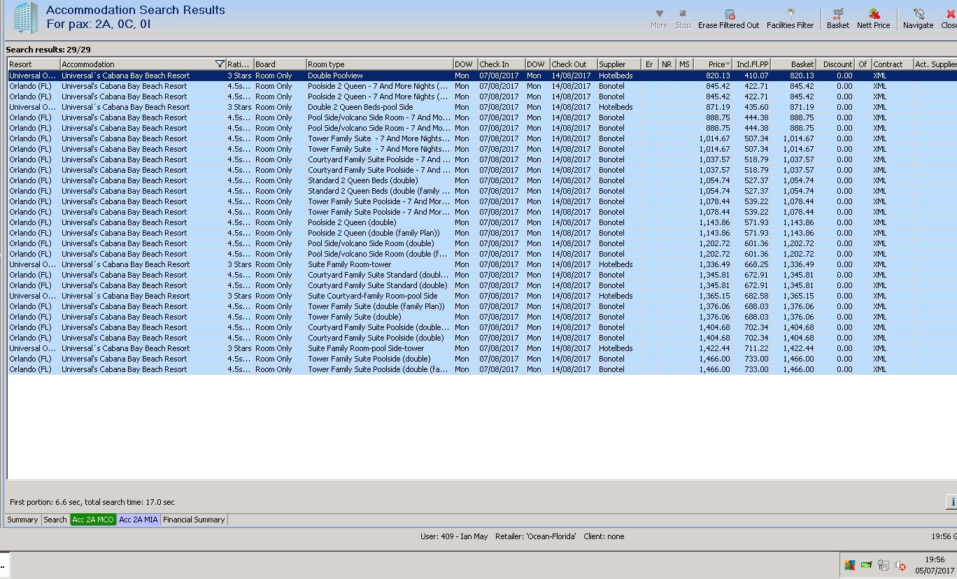Switch to the Summary tab
The height and width of the screenshot is (579, 957).
(22, 520)
